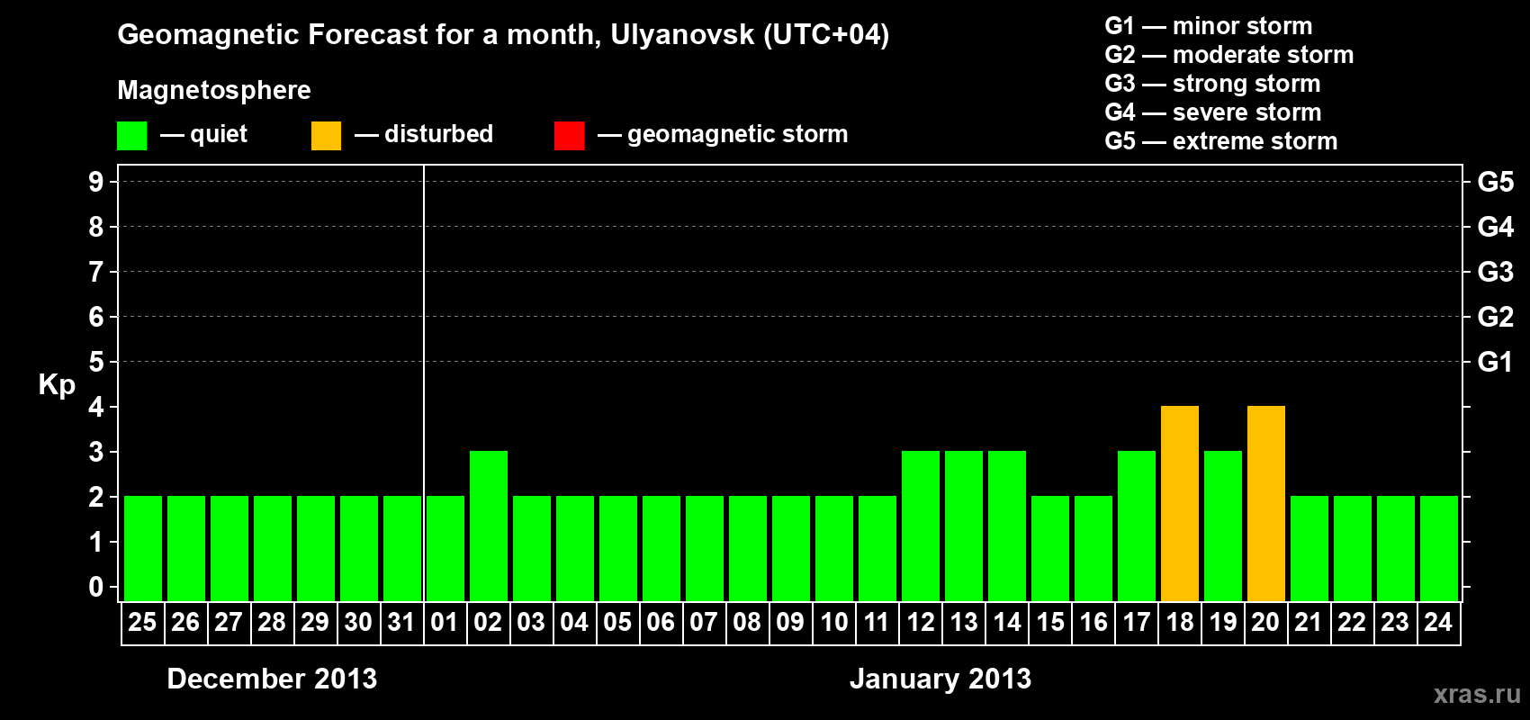The image size is (1530, 720).
Task: Click the bar for January 12
Action: pyautogui.click(x=921, y=526)
